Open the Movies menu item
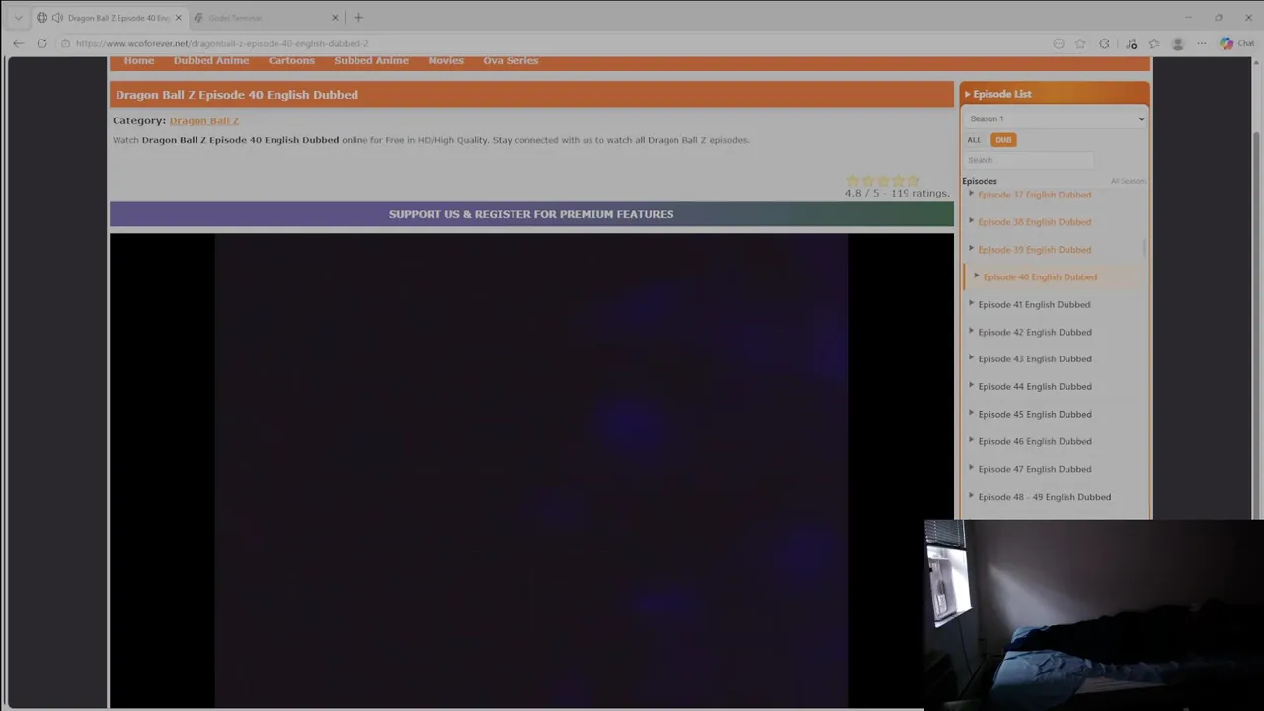 445,61
